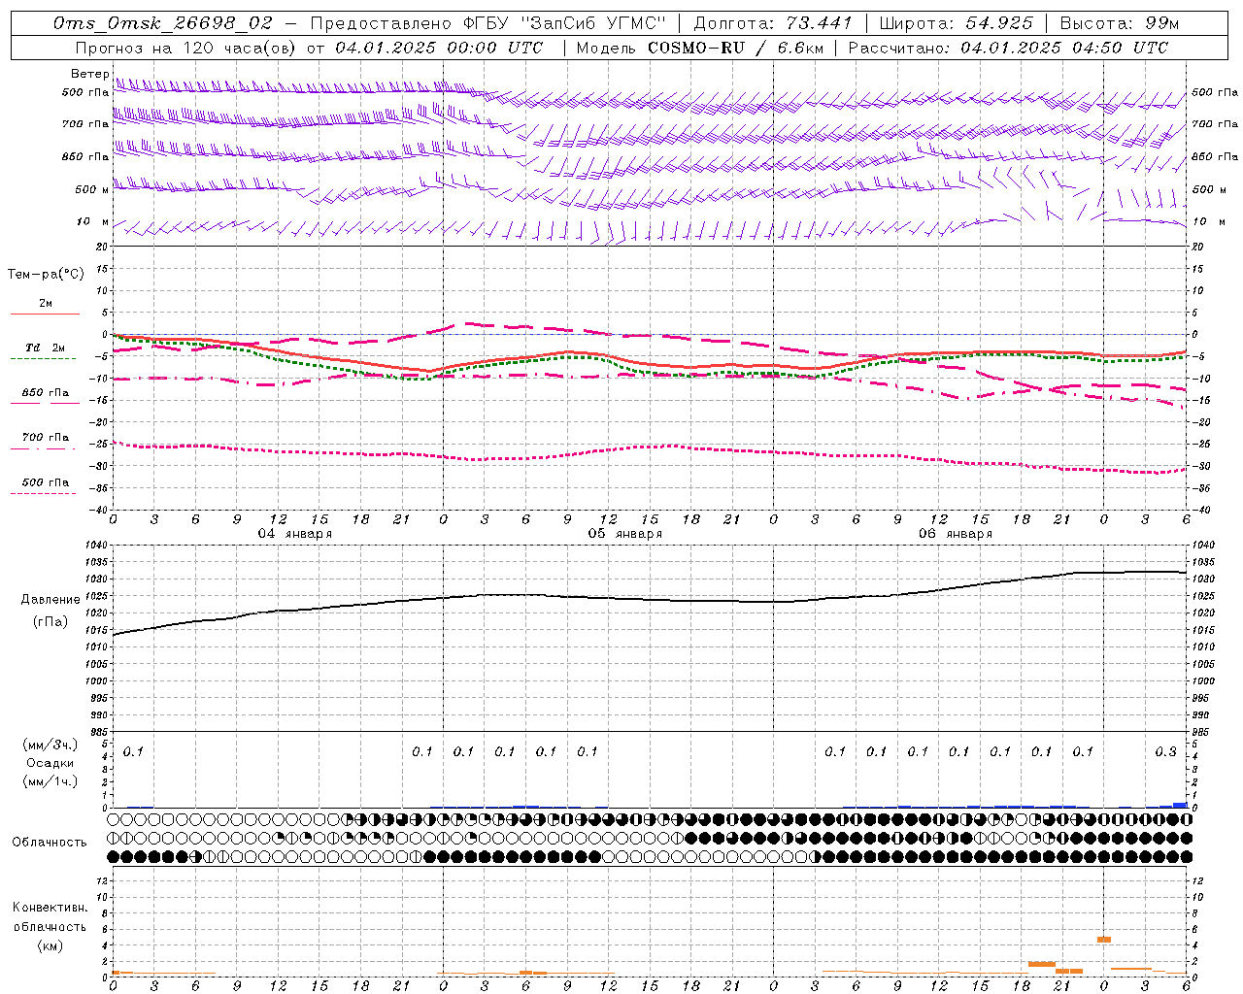This screenshot has height=994, width=1243.
Task: Click the -40 value on left temperature axis
Action: tap(99, 510)
